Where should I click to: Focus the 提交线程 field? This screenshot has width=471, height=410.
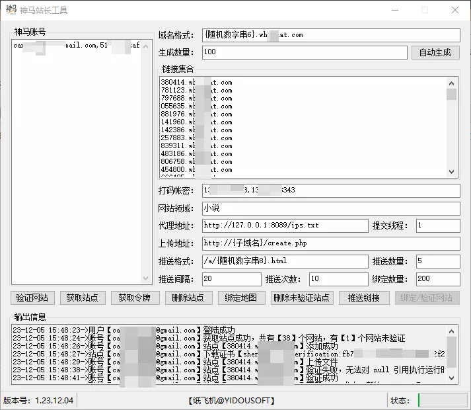point(438,225)
